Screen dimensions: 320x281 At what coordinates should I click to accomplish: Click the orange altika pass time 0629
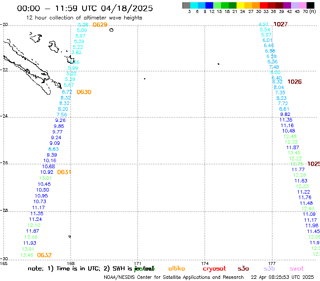pos(100,25)
